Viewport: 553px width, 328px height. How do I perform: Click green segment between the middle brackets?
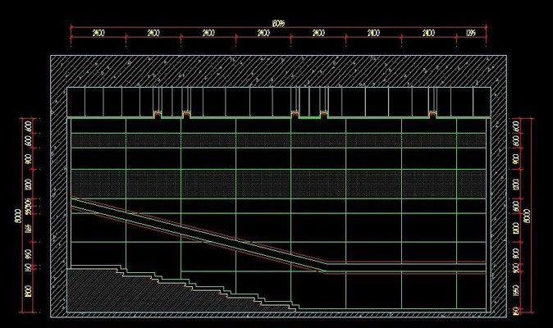pos(308,118)
